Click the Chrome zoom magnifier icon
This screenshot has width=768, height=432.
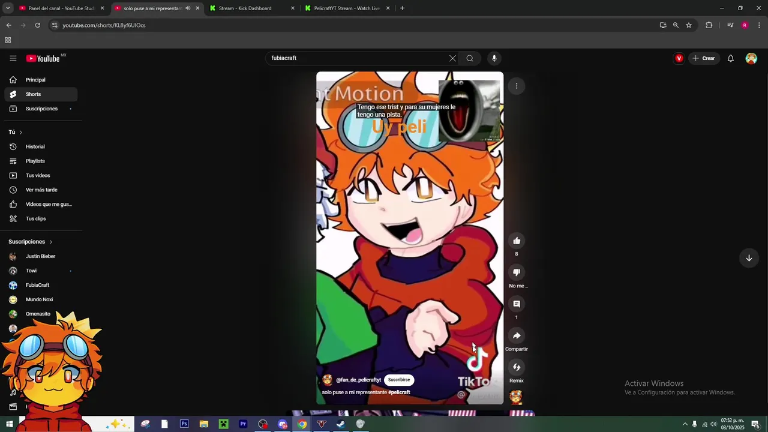pyautogui.click(x=676, y=25)
